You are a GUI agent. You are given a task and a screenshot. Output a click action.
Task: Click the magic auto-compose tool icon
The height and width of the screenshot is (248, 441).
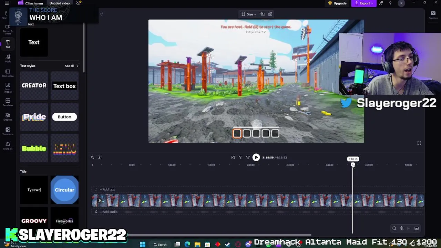pos(92,157)
